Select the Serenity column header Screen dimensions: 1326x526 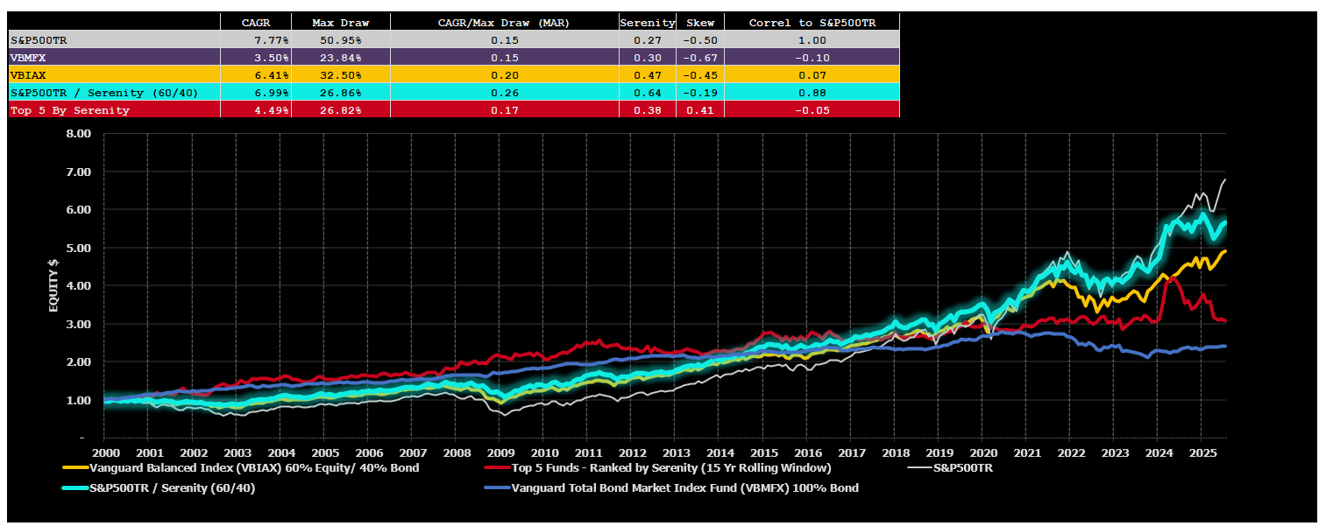click(647, 23)
